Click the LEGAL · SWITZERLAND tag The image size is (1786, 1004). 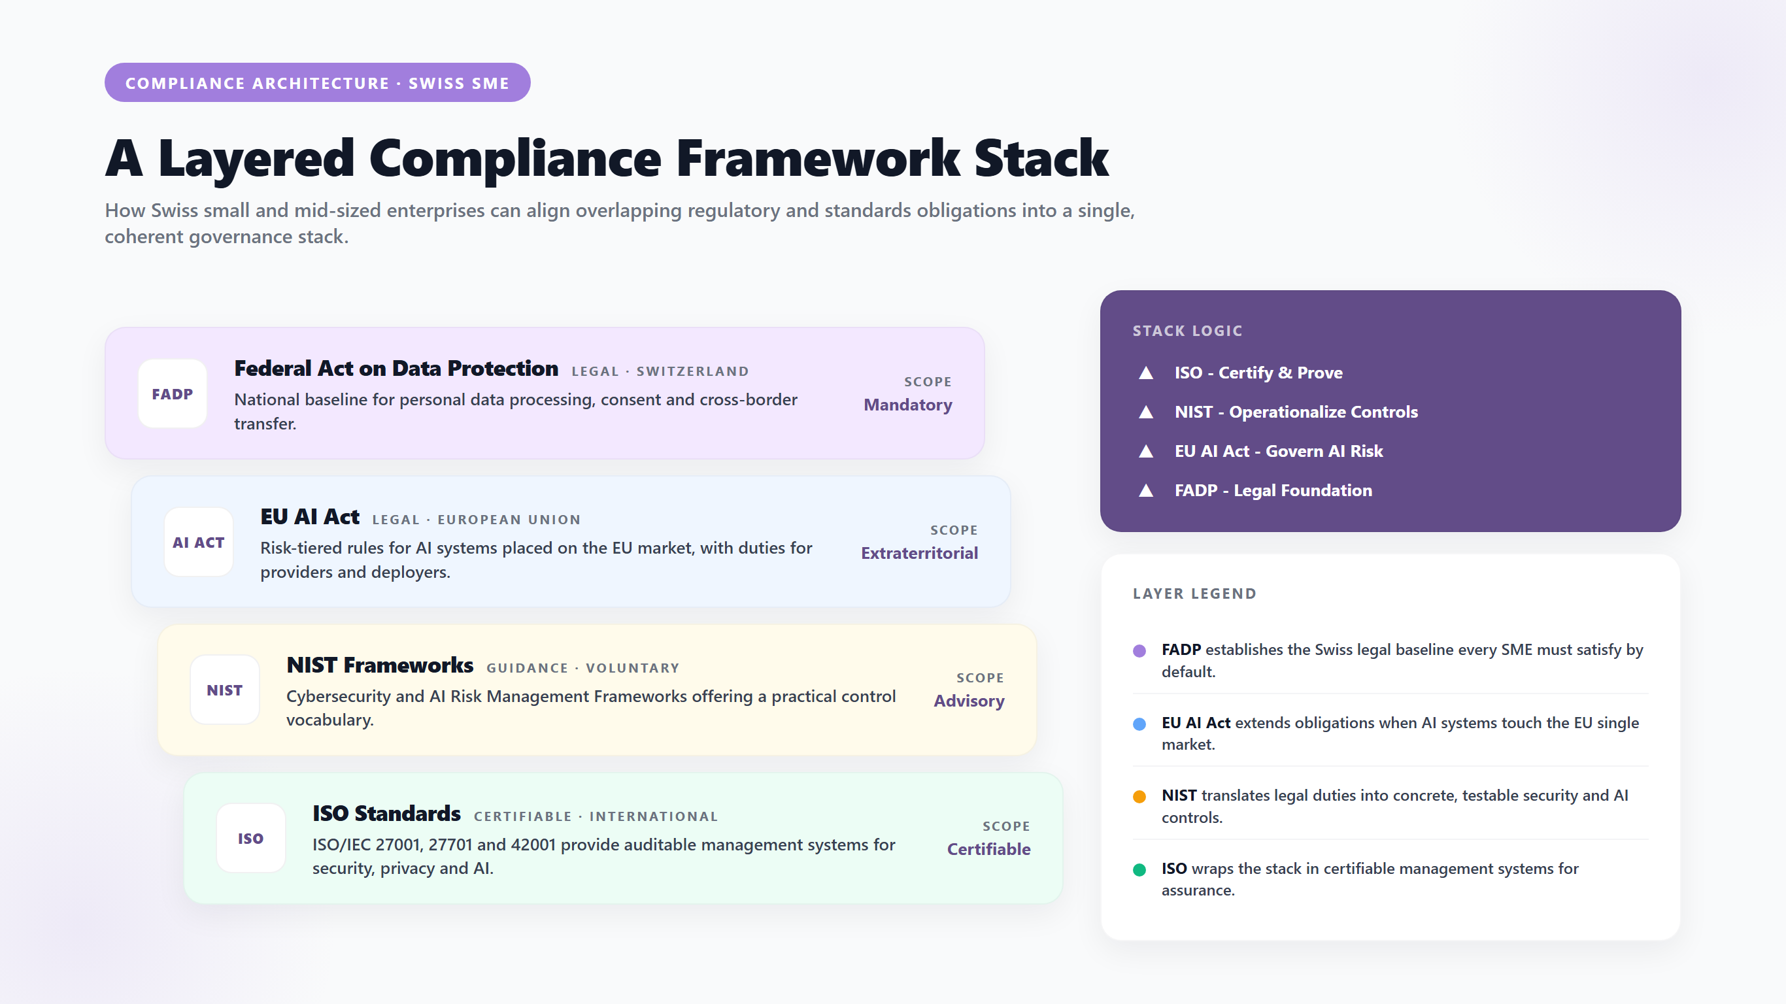pos(660,372)
